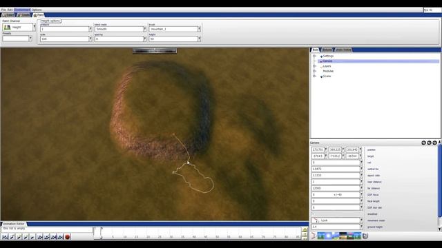This screenshot has height=248, width=442.
Task: Click the DOF focus field
Action: [336, 195]
